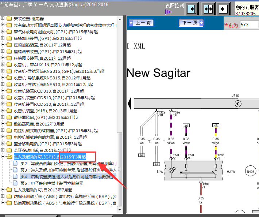Click page icon beside 页2:驾驶员侧车门外把手
The image size is (259, 217).
coord(15,163)
